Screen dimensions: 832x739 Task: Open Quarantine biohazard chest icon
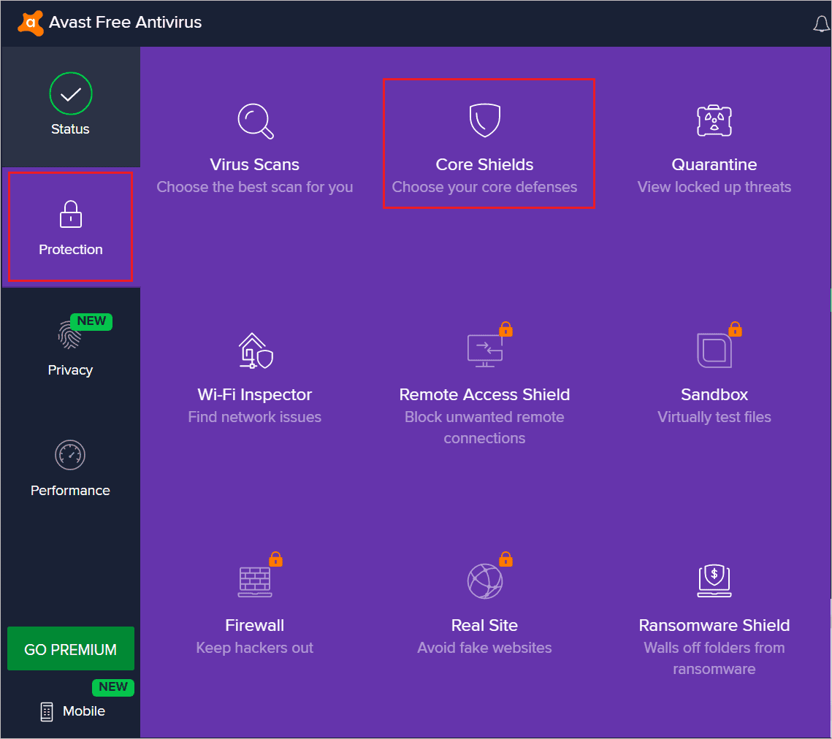click(x=714, y=120)
